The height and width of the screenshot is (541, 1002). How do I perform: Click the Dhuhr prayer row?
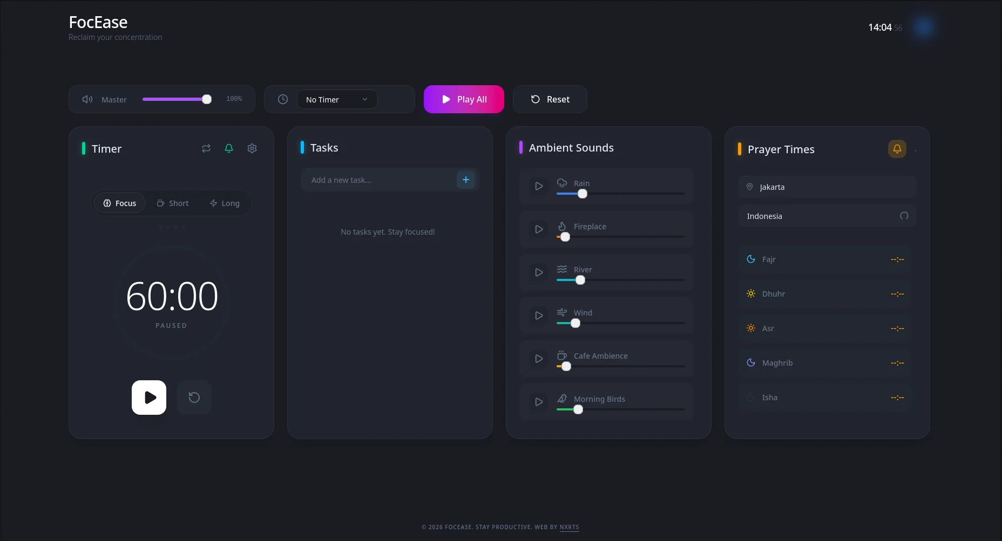point(825,294)
